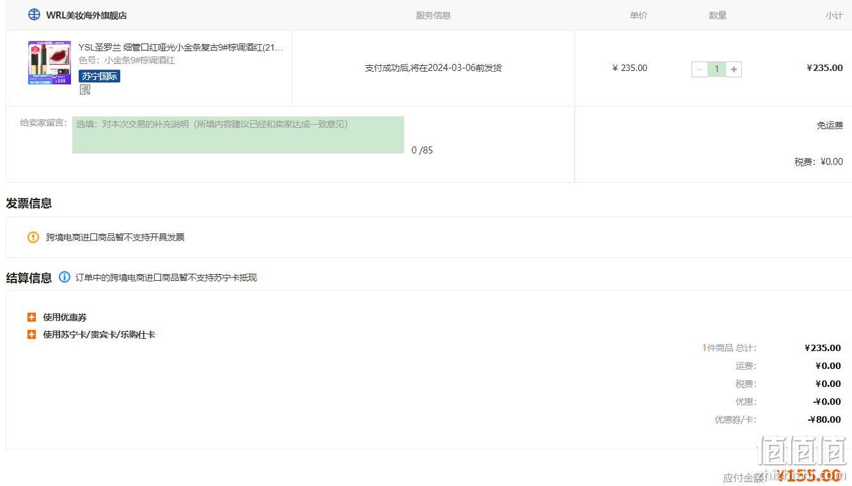The width and height of the screenshot is (852, 486).
Task: Click the 结算信息 heading
Action: (x=29, y=278)
